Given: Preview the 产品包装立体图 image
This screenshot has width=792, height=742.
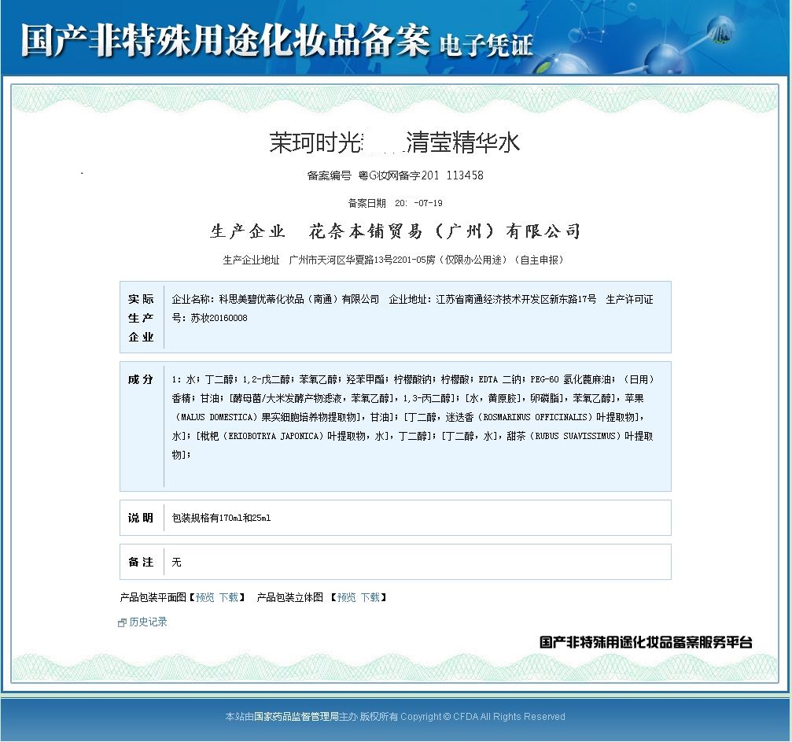Looking at the screenshot, I should coord(347,597).
